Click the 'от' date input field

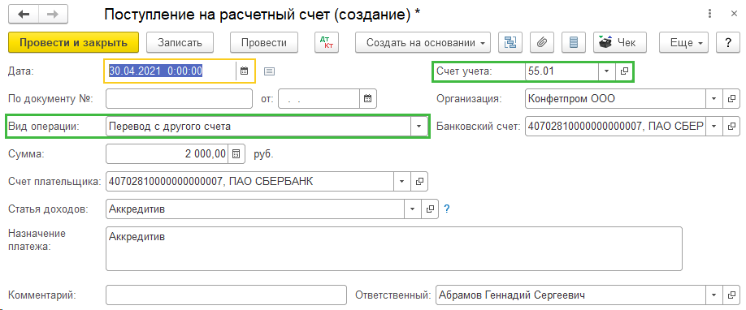click(x=319, y=99)
